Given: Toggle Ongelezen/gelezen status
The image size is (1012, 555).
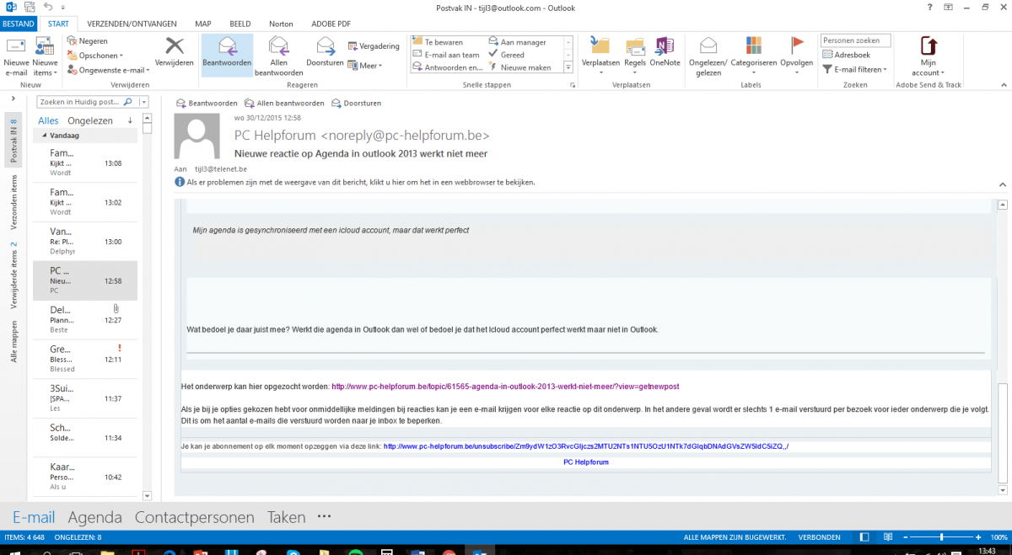Looking at the screenshot, I should pos(708,56).
